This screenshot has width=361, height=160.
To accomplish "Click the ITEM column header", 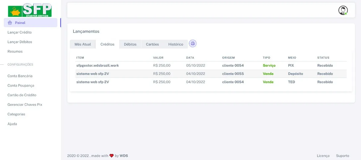I will click(80, 58).
